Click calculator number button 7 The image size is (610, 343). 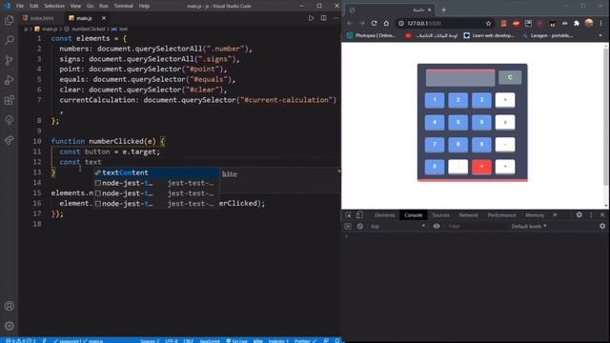435,144
